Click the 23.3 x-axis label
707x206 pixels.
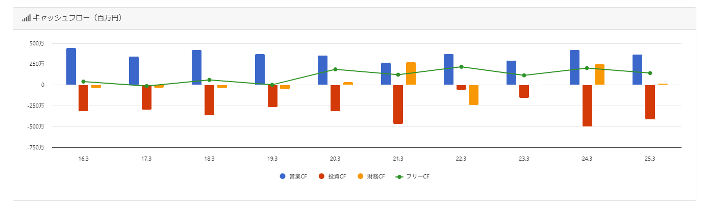(x=524, y=159)
